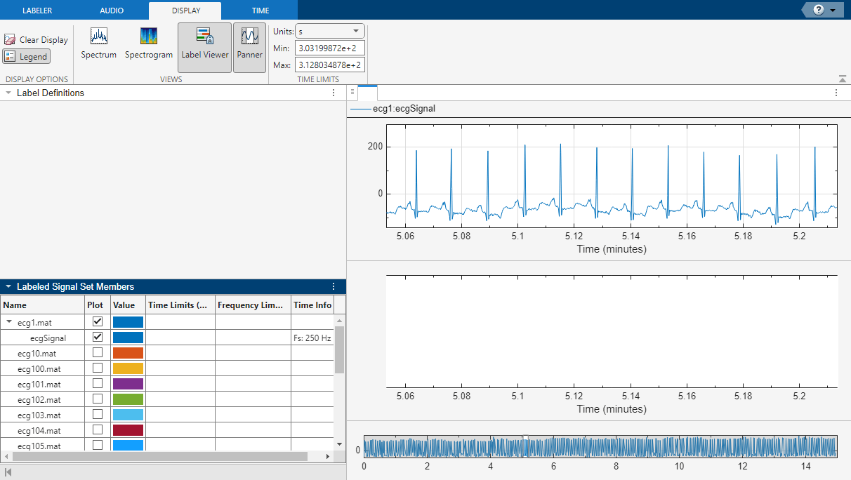Uncheck the ecgSignal plot checkbox
Image resolution: width=851 pixels, height=480 pixels.
click(98, 337)
